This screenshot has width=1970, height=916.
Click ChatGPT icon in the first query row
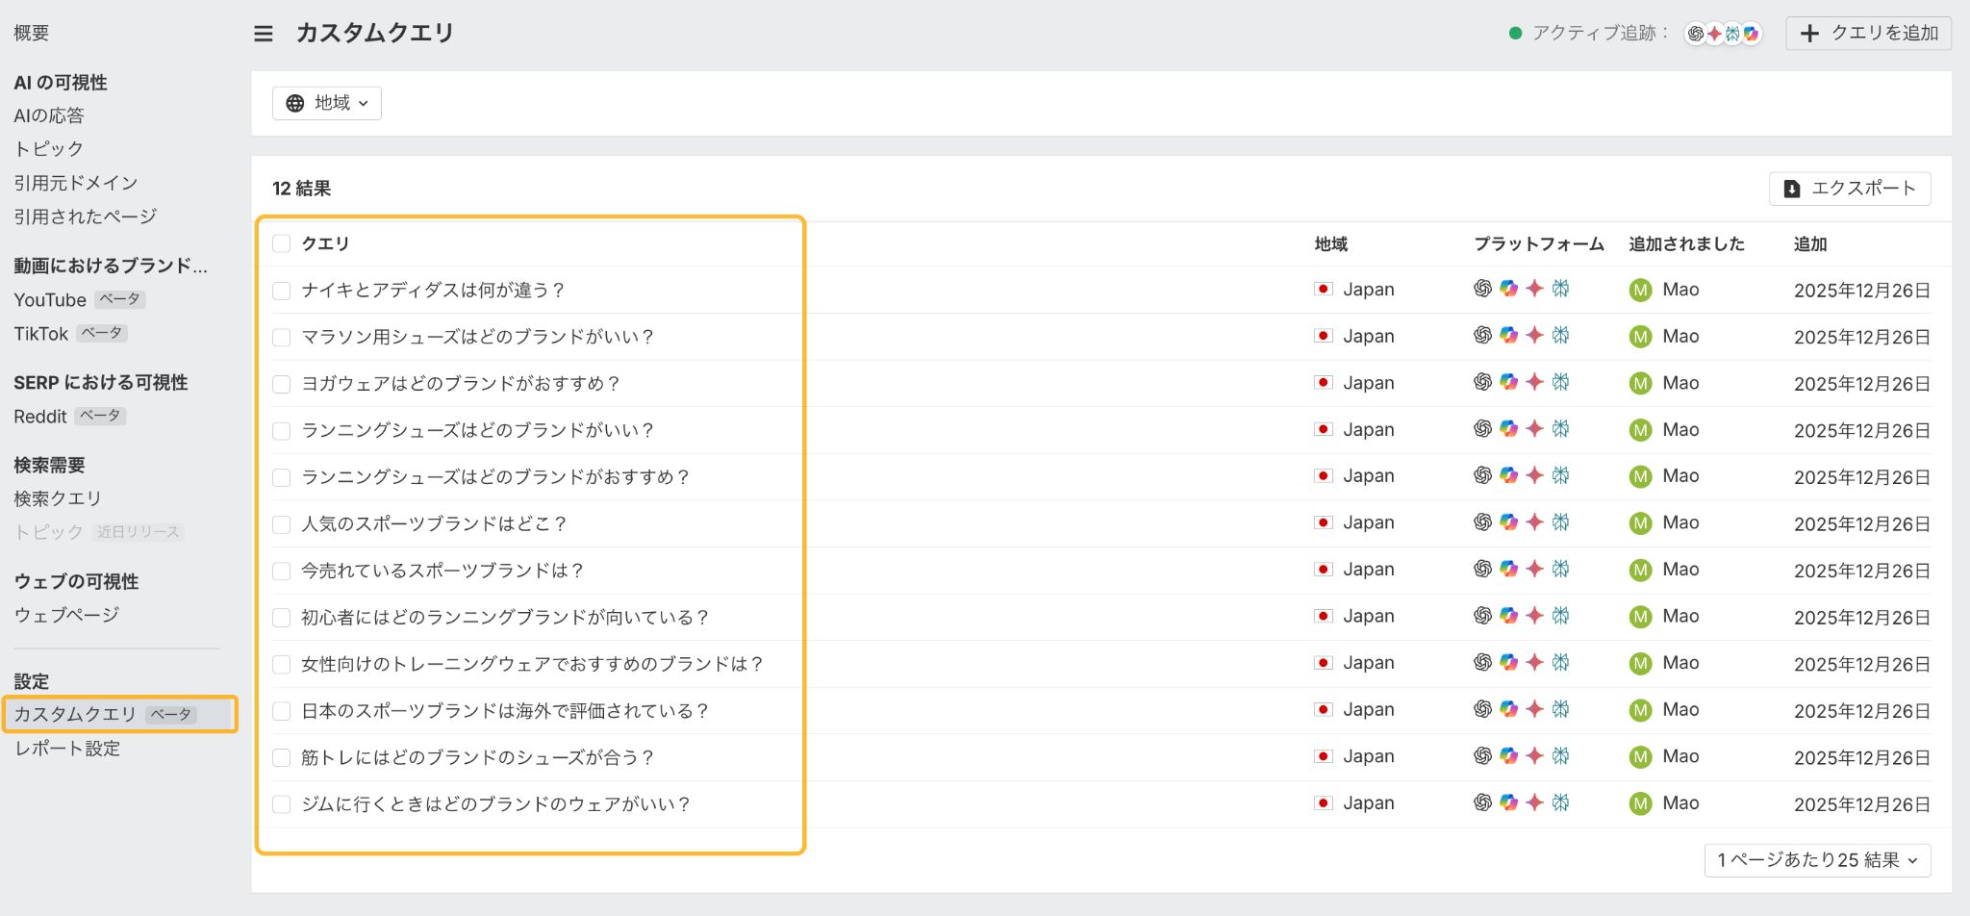coord(1482,289)
